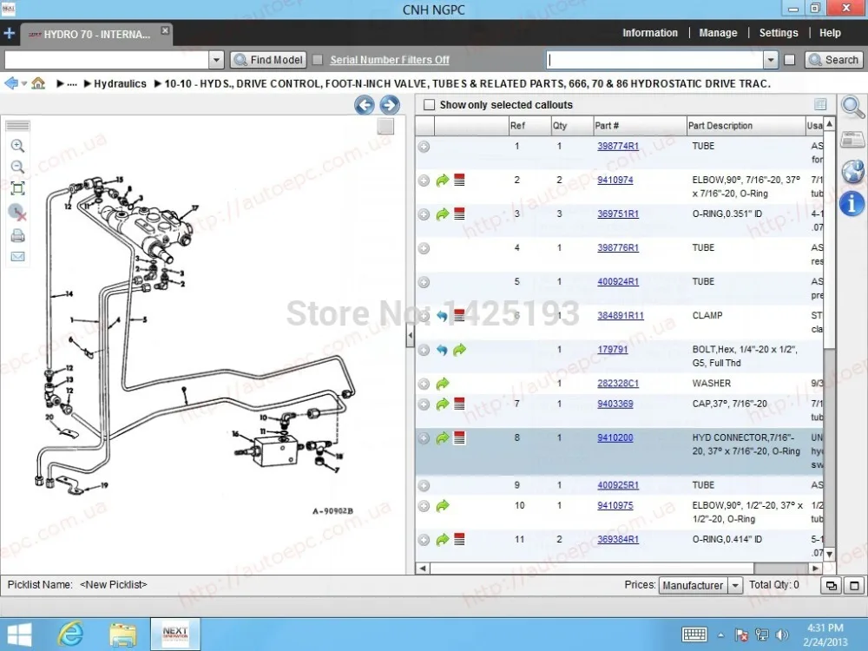
Task: Clear selected callouts icon
Action: point(17,212)
